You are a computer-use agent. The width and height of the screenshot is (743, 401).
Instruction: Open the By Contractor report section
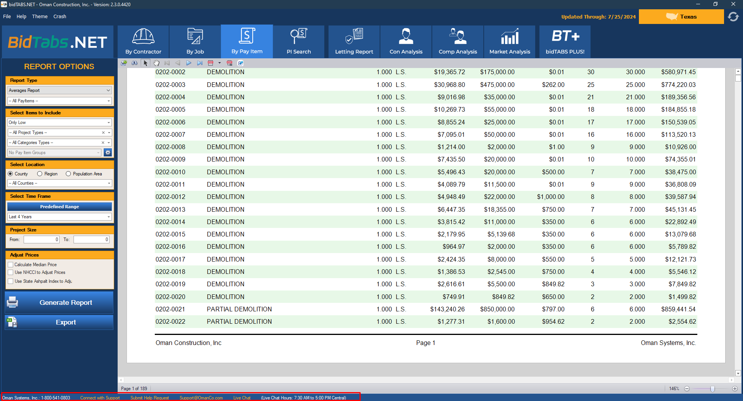[143, 42]
